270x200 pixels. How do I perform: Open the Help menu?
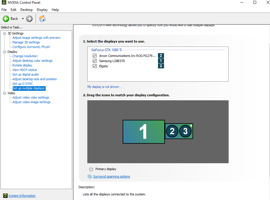pos(55,10)
